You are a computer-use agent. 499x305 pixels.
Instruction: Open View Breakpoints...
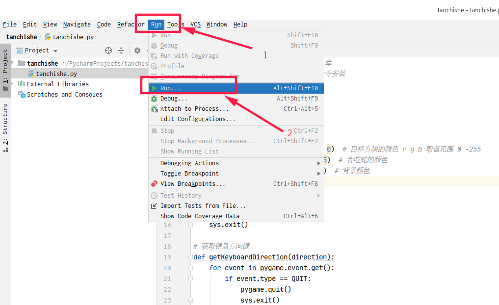(x=236, y=184)
